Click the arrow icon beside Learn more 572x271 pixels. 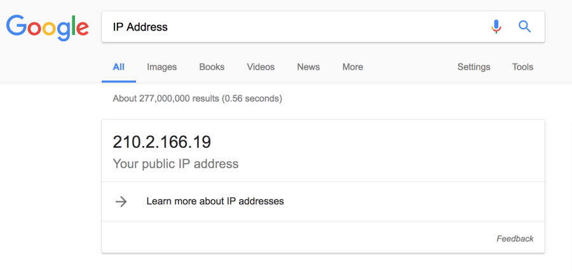121,201
